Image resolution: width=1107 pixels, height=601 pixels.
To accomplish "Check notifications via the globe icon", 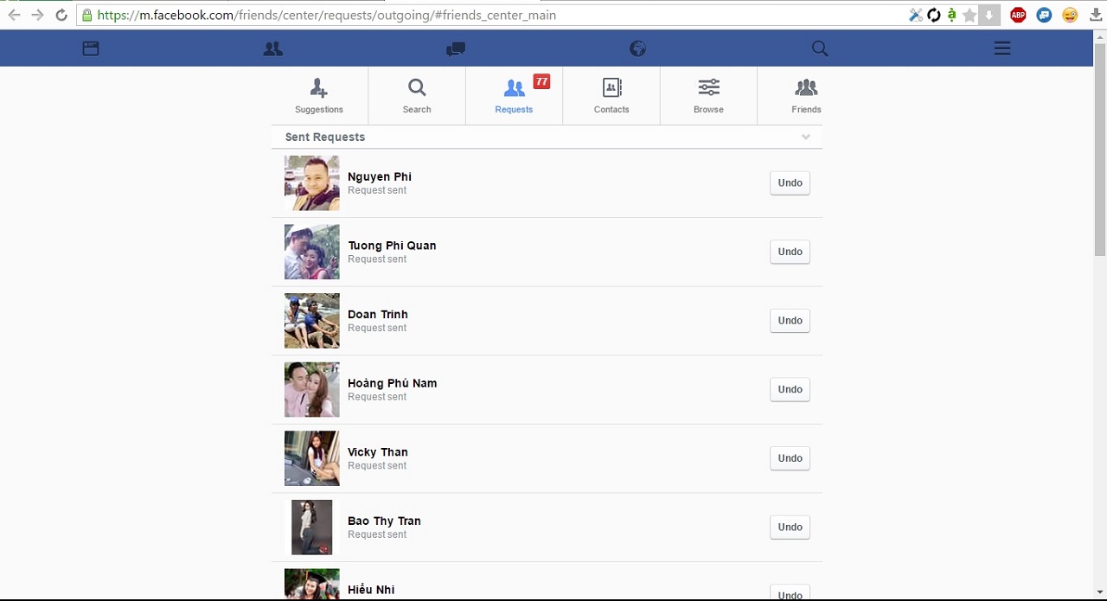I will pyautogui.click(x=637, y=48).
